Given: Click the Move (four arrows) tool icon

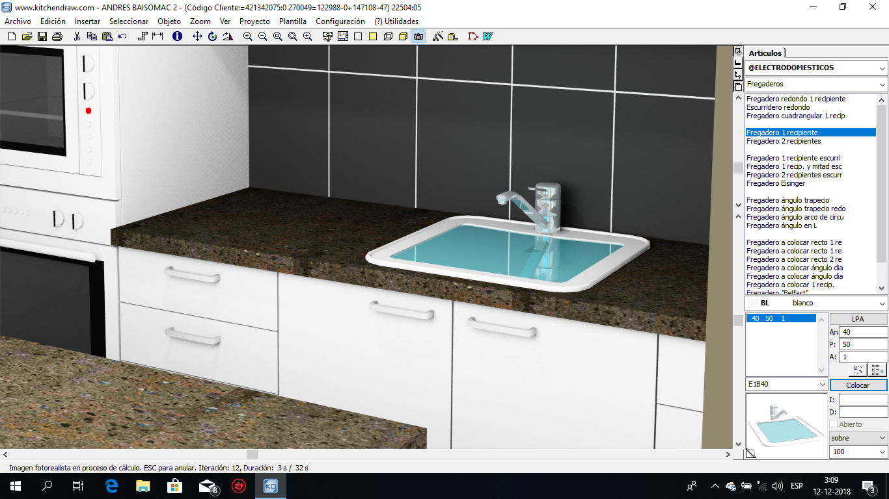Looking at the screenshot, I should (197, 36).
